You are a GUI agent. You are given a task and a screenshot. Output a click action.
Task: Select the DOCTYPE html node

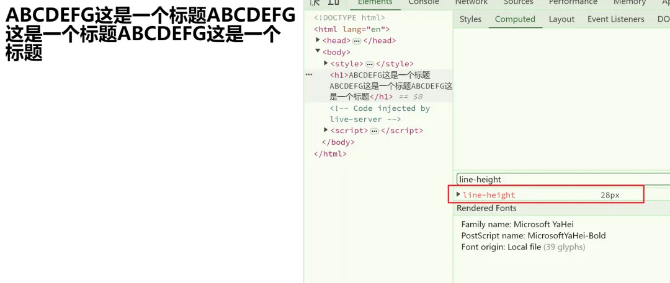click(x=349, y=18)
